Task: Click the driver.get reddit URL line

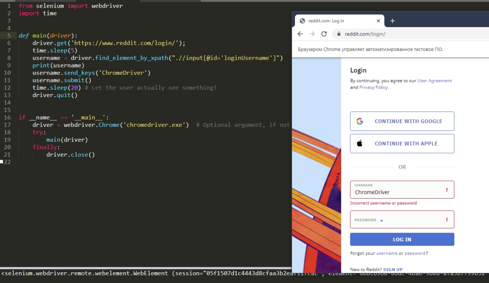Action: (x=109, y=43)
